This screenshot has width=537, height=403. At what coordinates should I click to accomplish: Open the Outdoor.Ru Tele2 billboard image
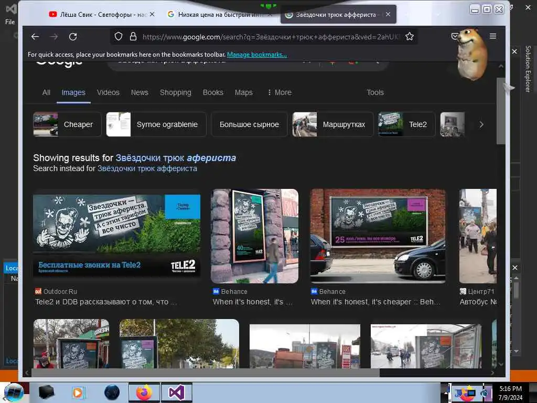coord(116,236)
